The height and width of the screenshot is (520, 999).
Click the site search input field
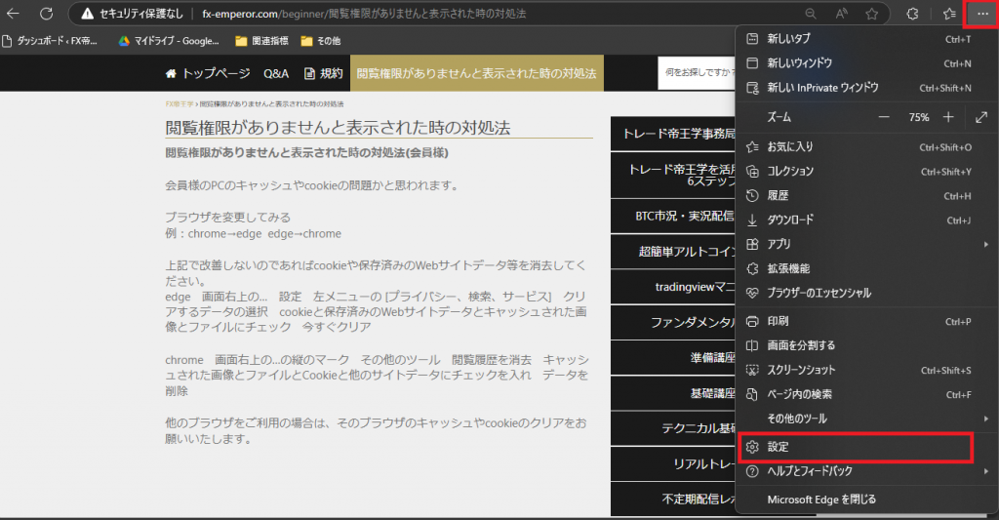tap(697, 72)
